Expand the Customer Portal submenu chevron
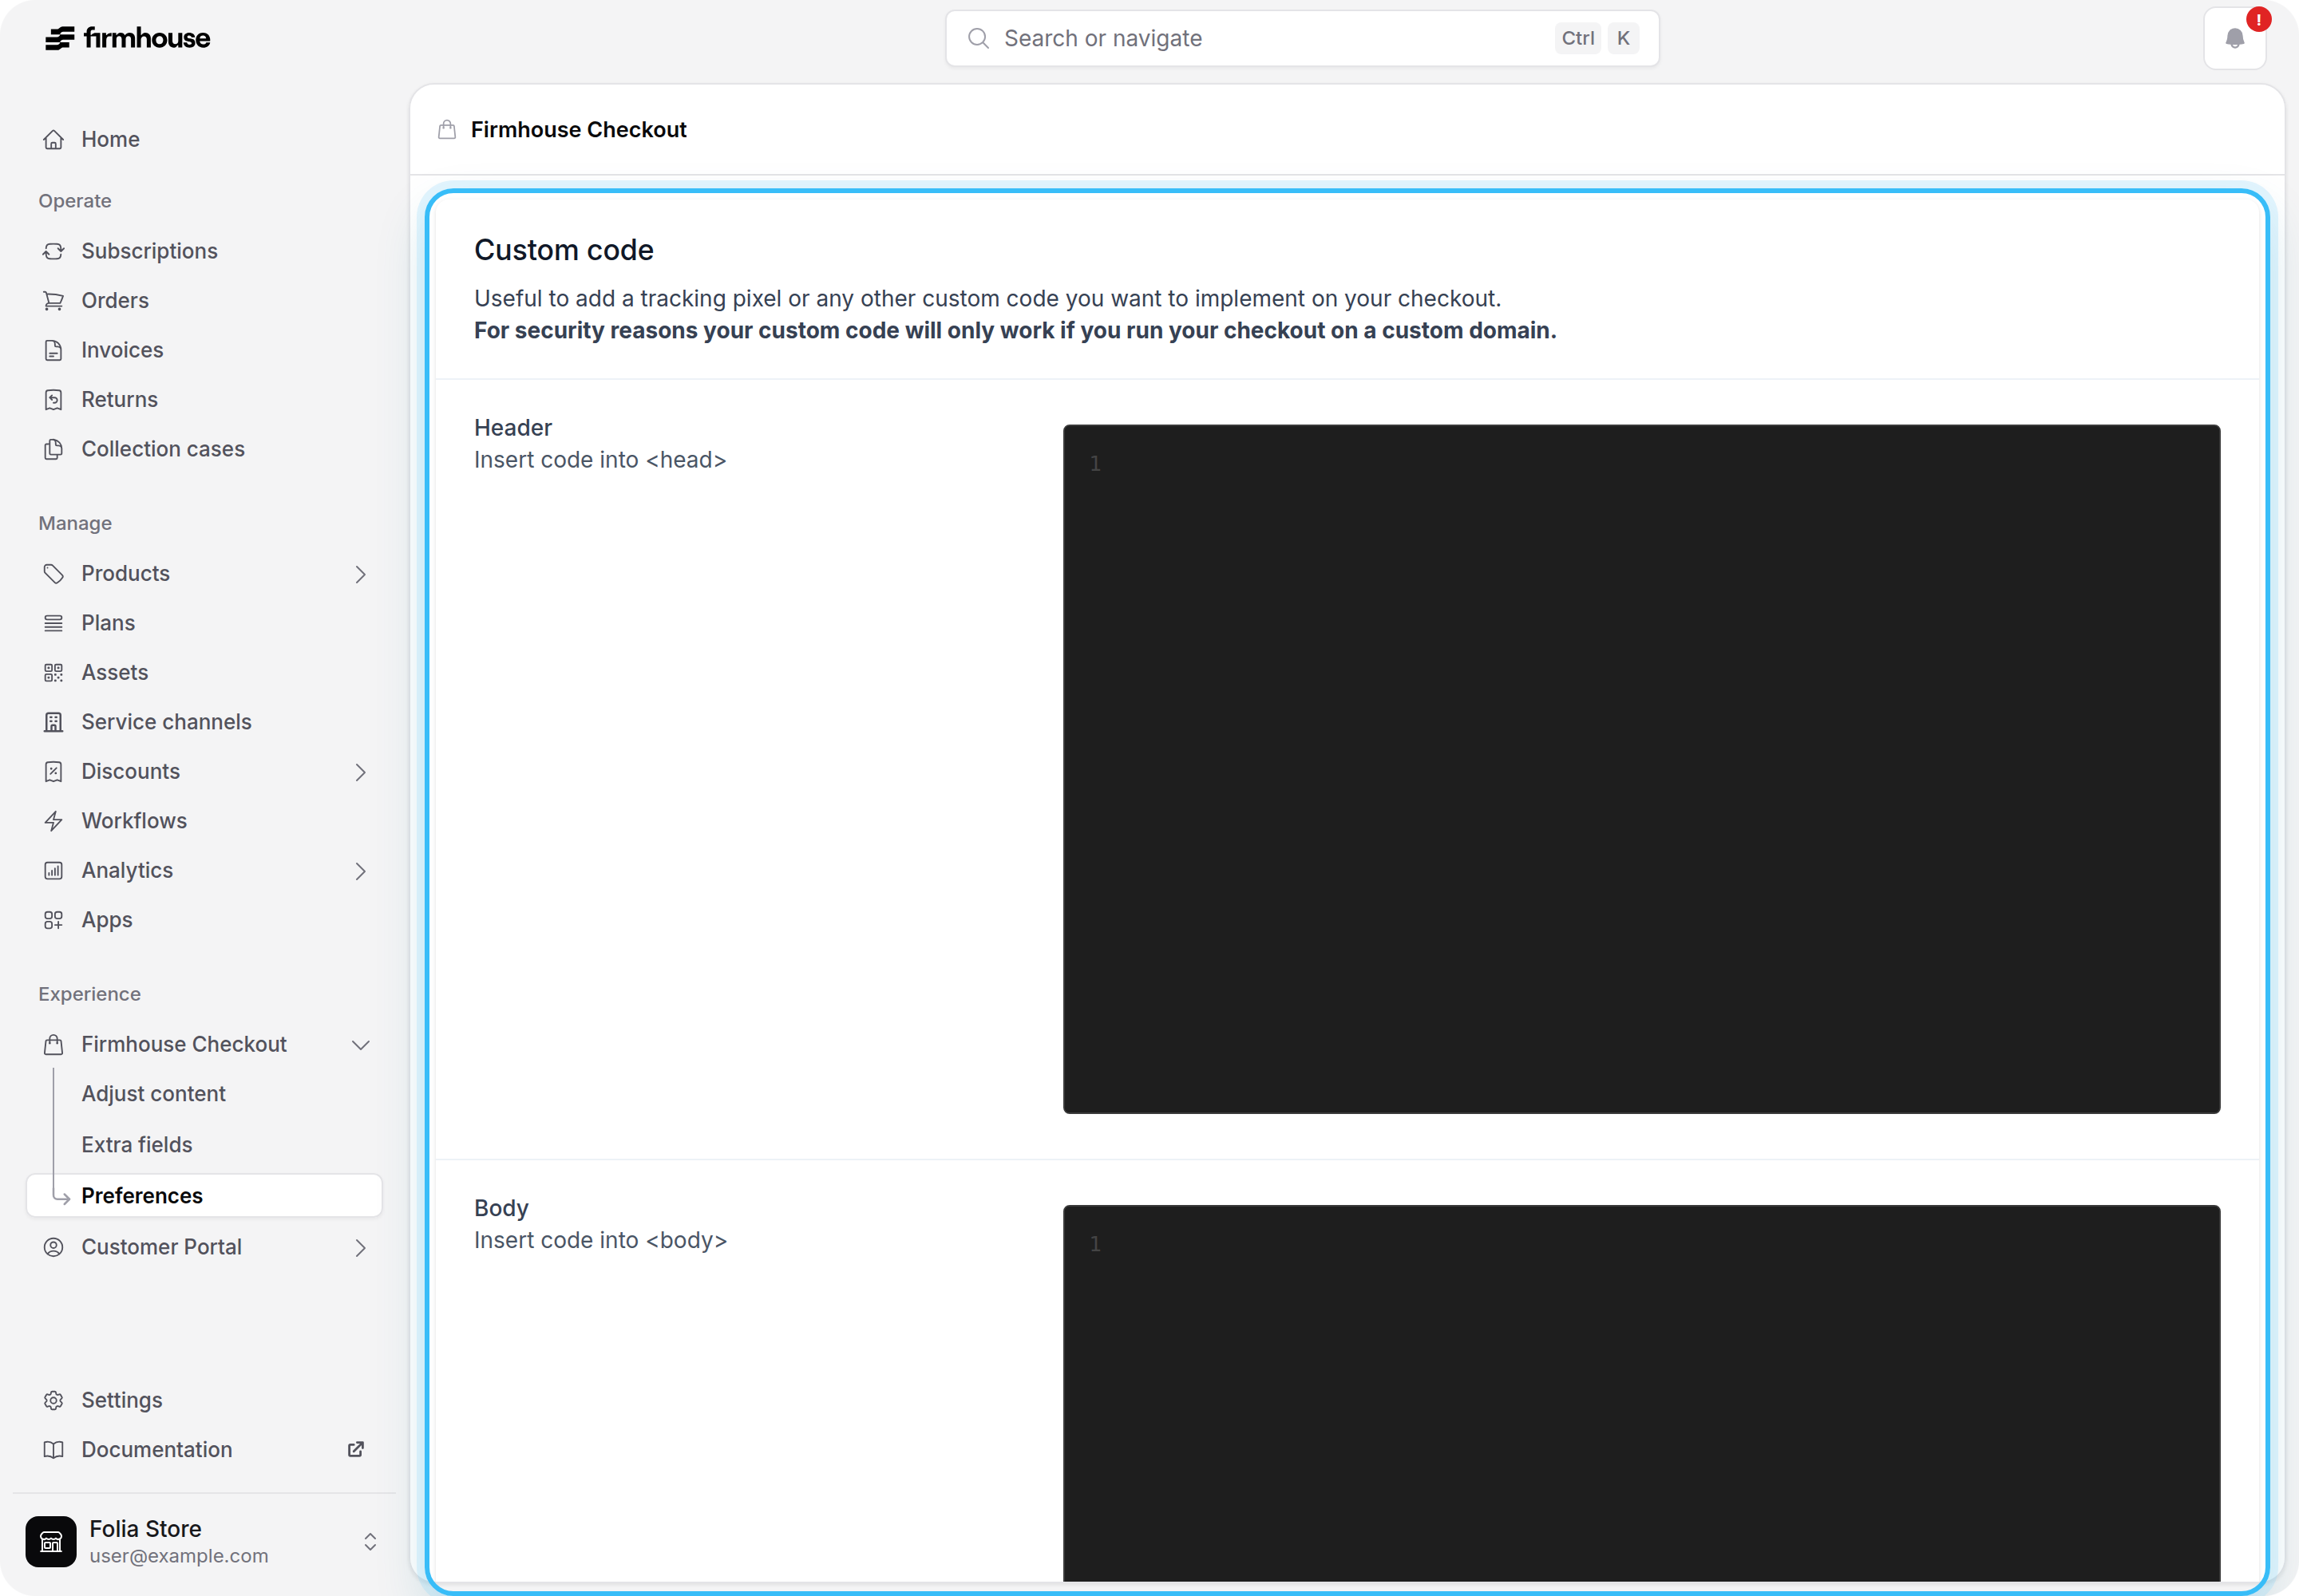2299x1596 pixels. [x=360, y=1248]
